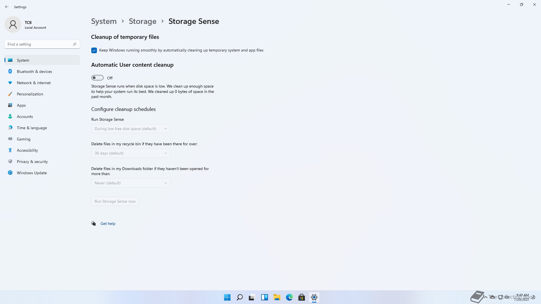The image size is (541, 304).
Task: Open Time & language settings
Action: pos(42,128)
